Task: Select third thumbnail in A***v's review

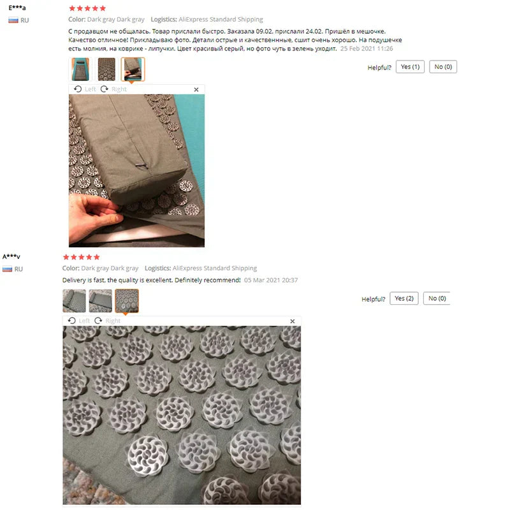Action: point(127,301)
